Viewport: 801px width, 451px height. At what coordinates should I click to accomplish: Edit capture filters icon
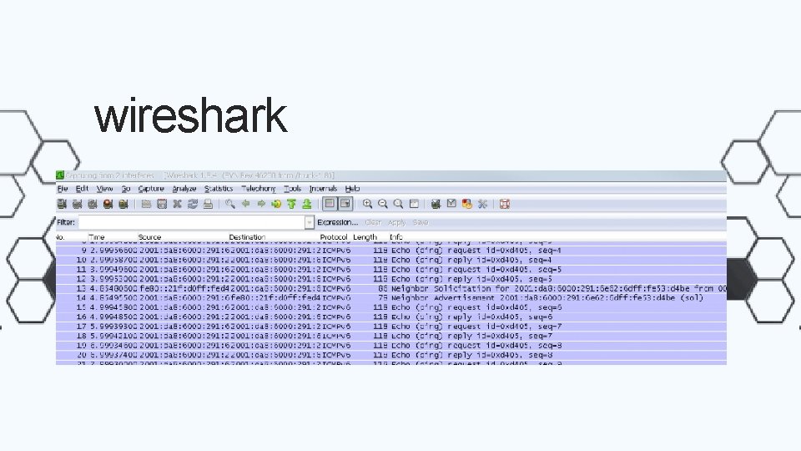(x=436, y=204)
